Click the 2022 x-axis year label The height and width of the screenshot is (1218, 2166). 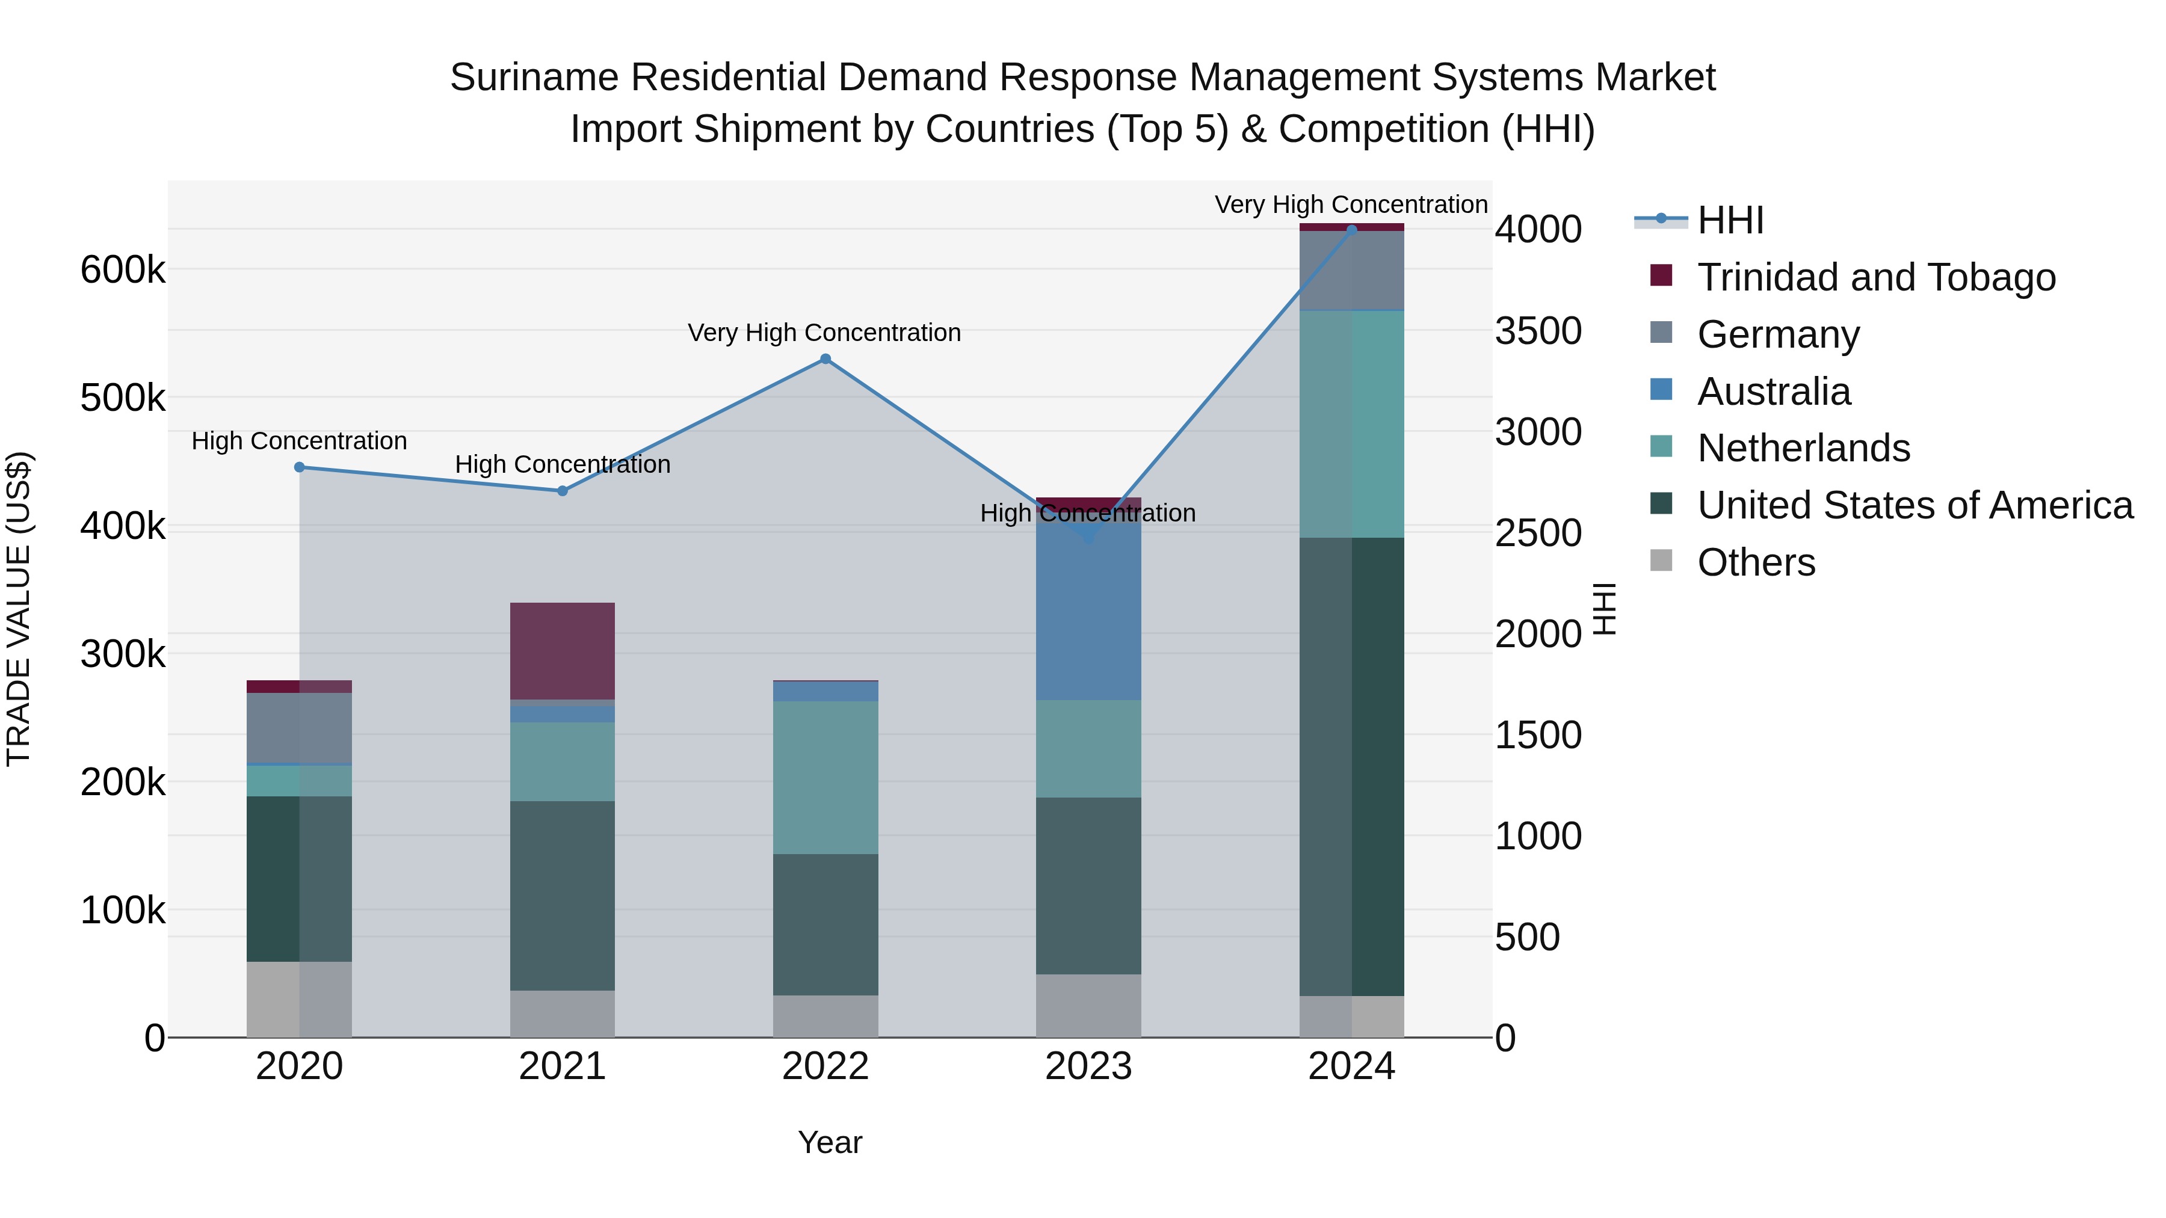click(825, 1066)
